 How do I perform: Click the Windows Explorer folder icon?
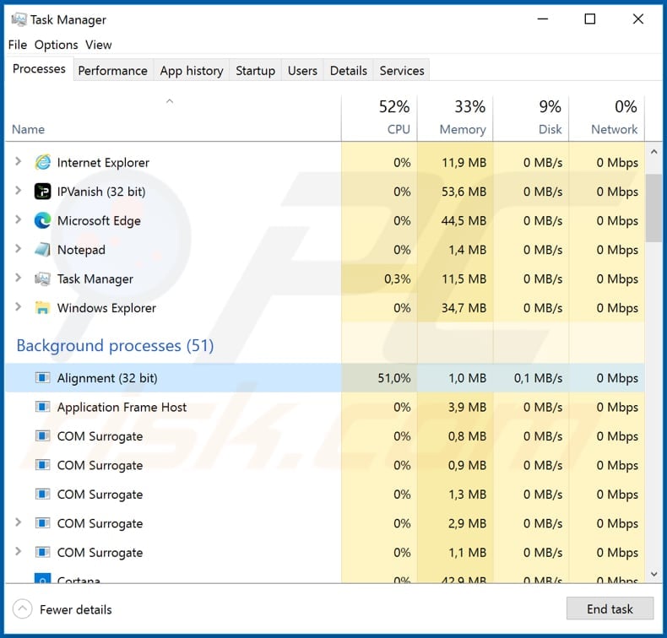point(42,308)
